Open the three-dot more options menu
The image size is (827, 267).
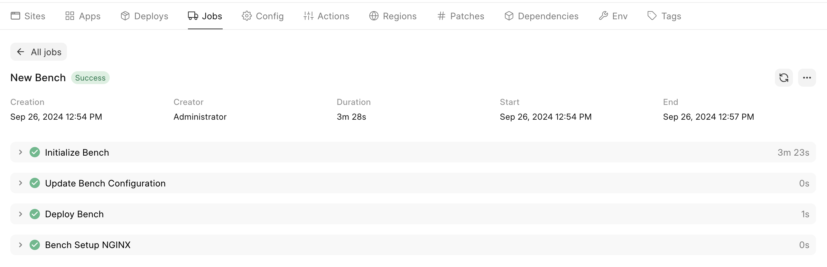coord(807,78)
